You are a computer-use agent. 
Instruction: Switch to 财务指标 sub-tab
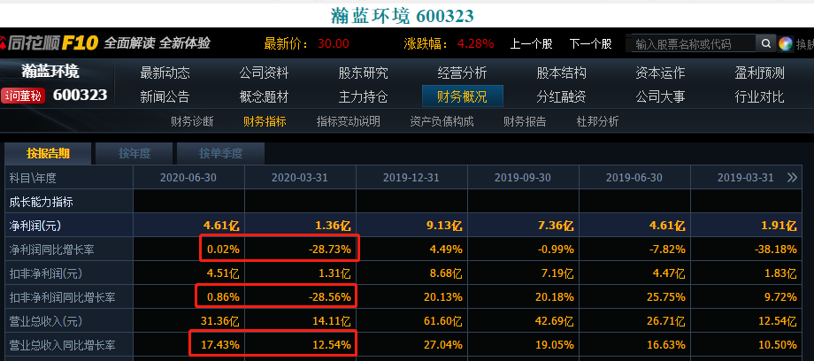click(265, 121)
